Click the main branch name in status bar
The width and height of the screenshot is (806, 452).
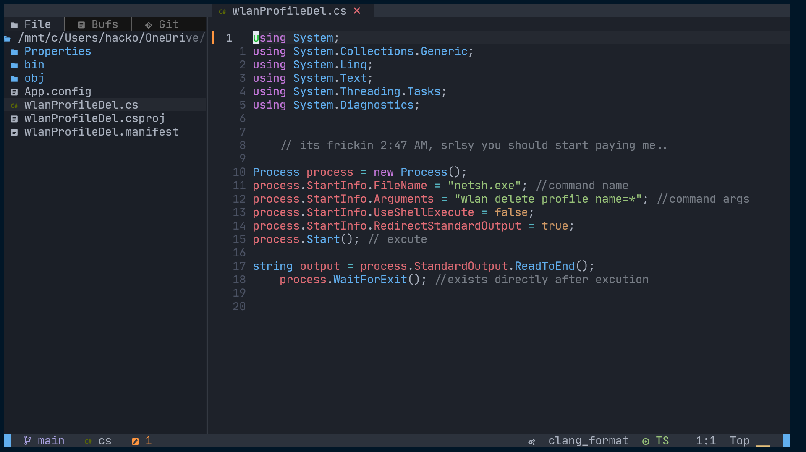pyautogui.click(x=51, y=441)
